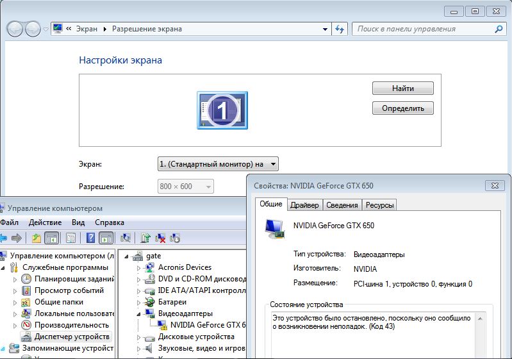
Task: Toggle the action pane toolbar icon
Action: coord(106,238)
